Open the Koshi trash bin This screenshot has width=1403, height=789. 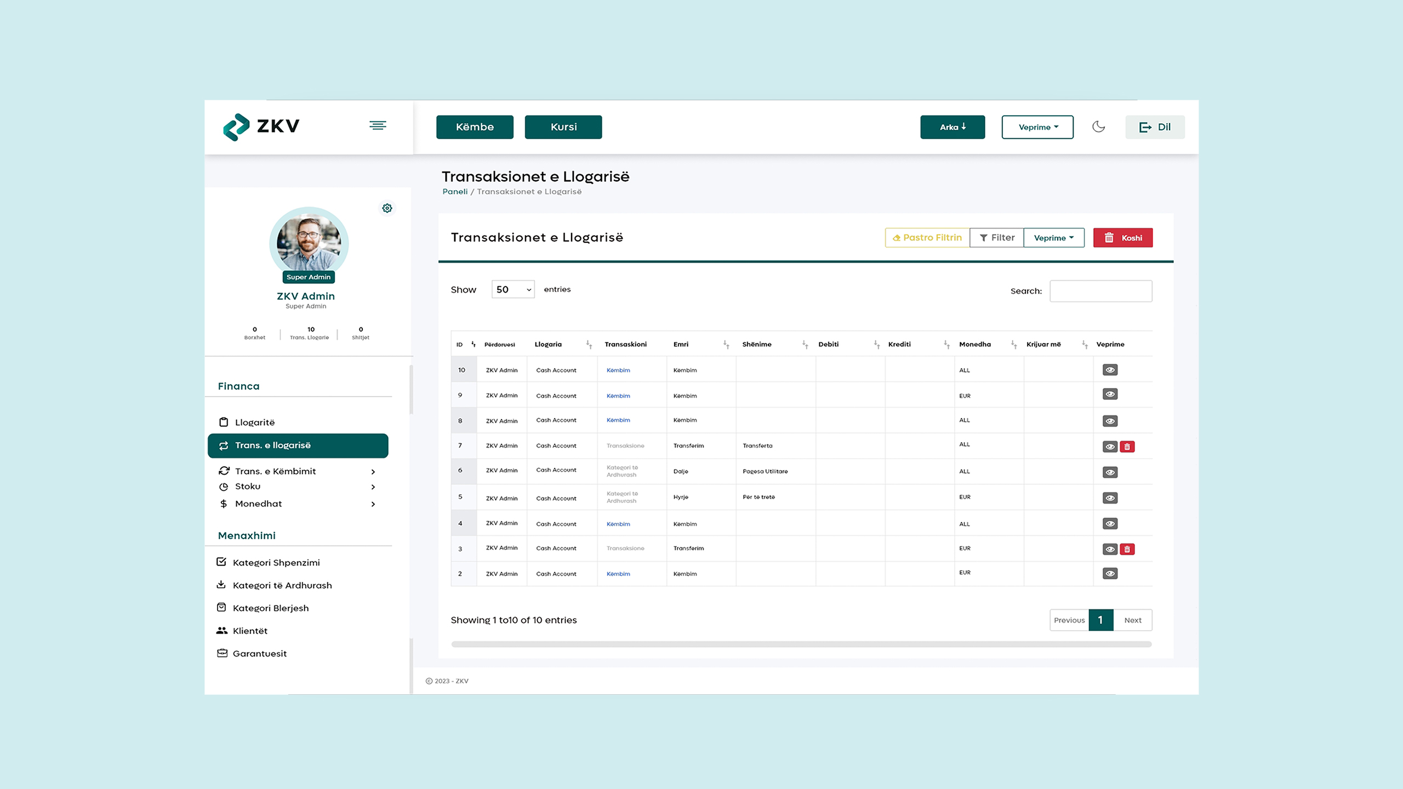point(1122,238)
